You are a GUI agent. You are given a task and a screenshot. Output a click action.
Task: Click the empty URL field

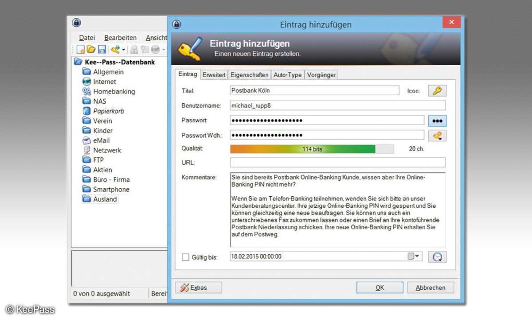pyautogui.click(x=338, y=163)
